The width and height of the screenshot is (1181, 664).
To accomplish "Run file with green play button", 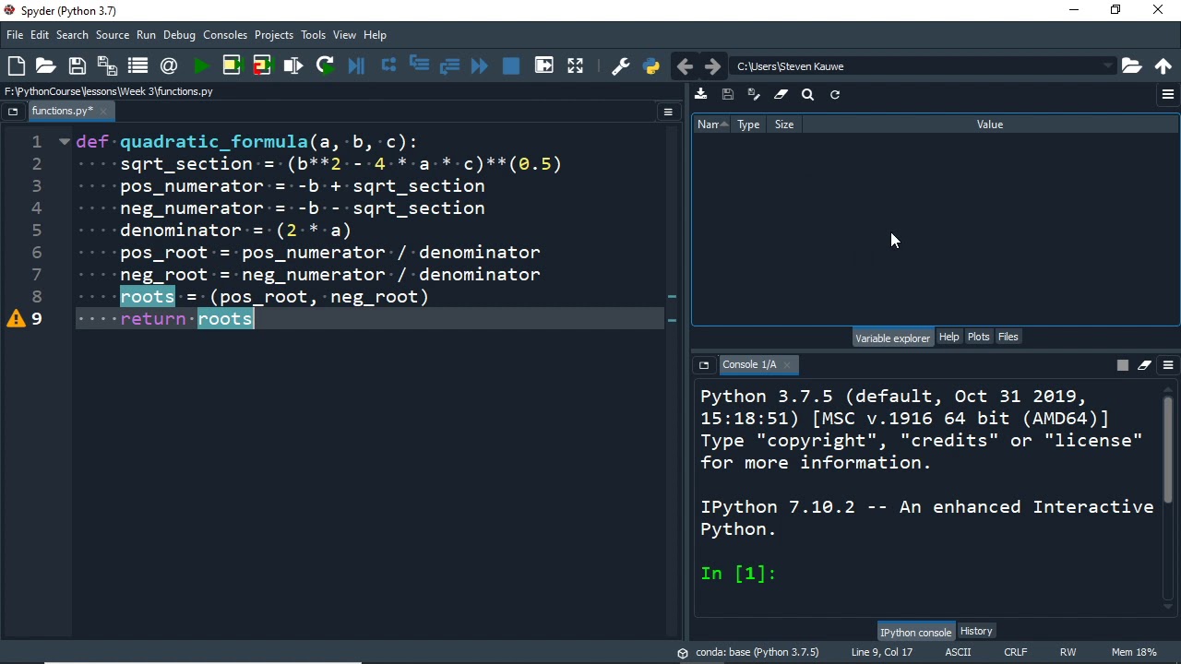I will tap(201, 66).
